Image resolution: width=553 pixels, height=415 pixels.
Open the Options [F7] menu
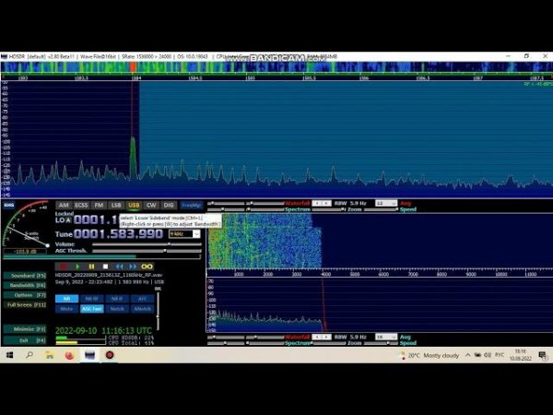25,295
